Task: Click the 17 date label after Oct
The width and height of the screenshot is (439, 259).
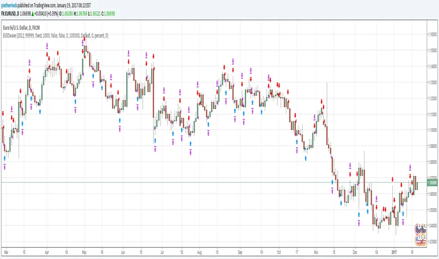Action: 296,252
